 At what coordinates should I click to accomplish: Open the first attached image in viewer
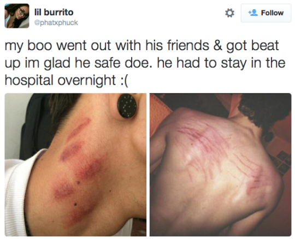point(75,165)
